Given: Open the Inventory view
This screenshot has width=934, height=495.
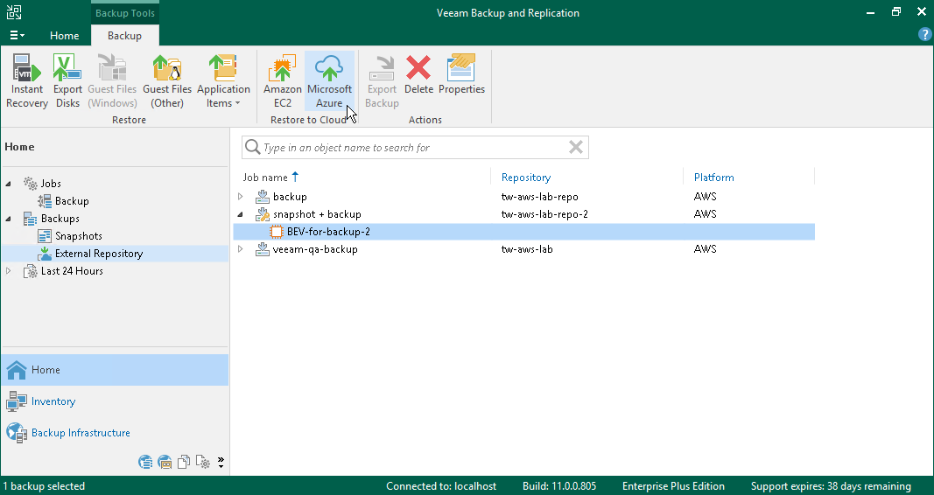Looking at the screenshot, I should coord(115,401).
